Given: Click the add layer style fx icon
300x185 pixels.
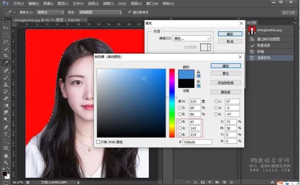Looking at the screenshot, I should coord(196,182).
